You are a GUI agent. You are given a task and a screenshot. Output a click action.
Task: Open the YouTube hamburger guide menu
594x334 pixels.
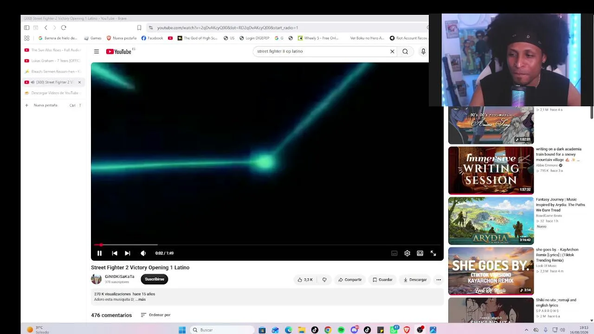point(96,51)
